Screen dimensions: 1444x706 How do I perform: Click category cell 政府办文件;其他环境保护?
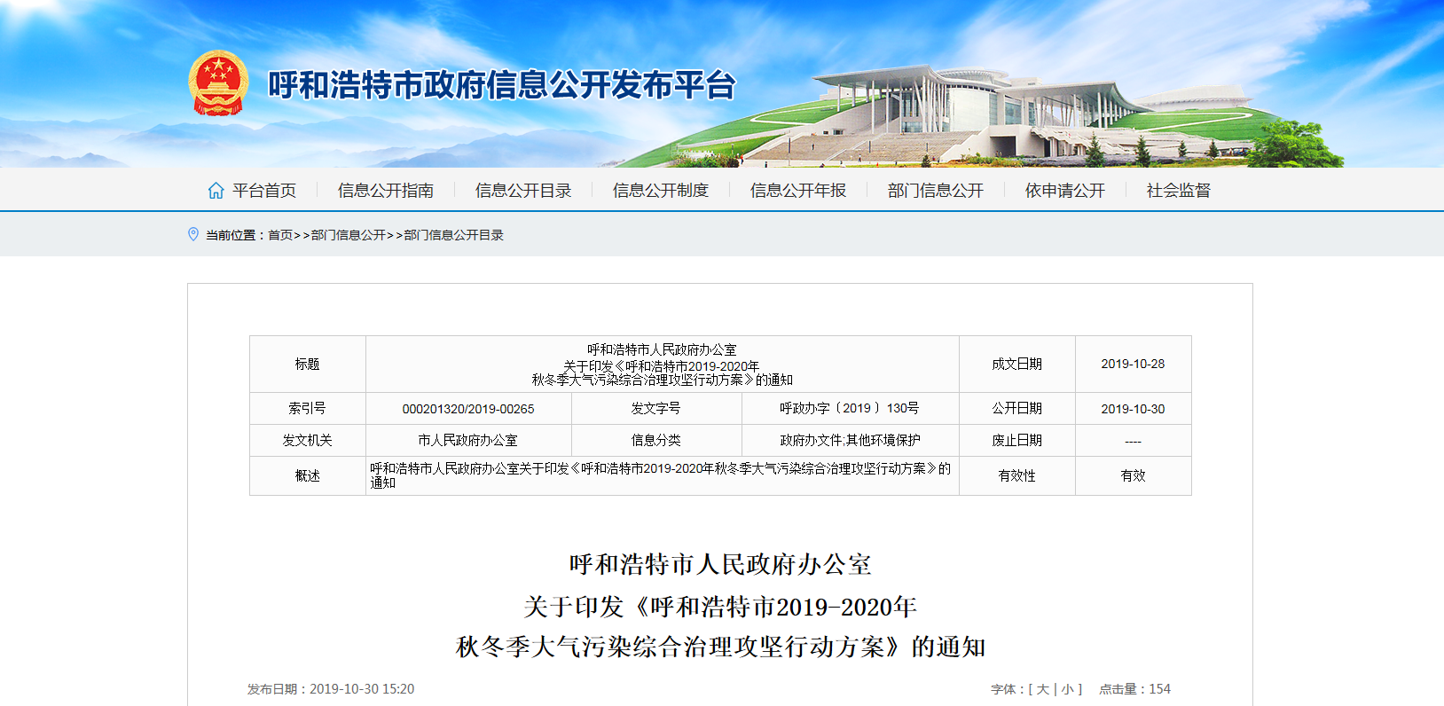850,441
